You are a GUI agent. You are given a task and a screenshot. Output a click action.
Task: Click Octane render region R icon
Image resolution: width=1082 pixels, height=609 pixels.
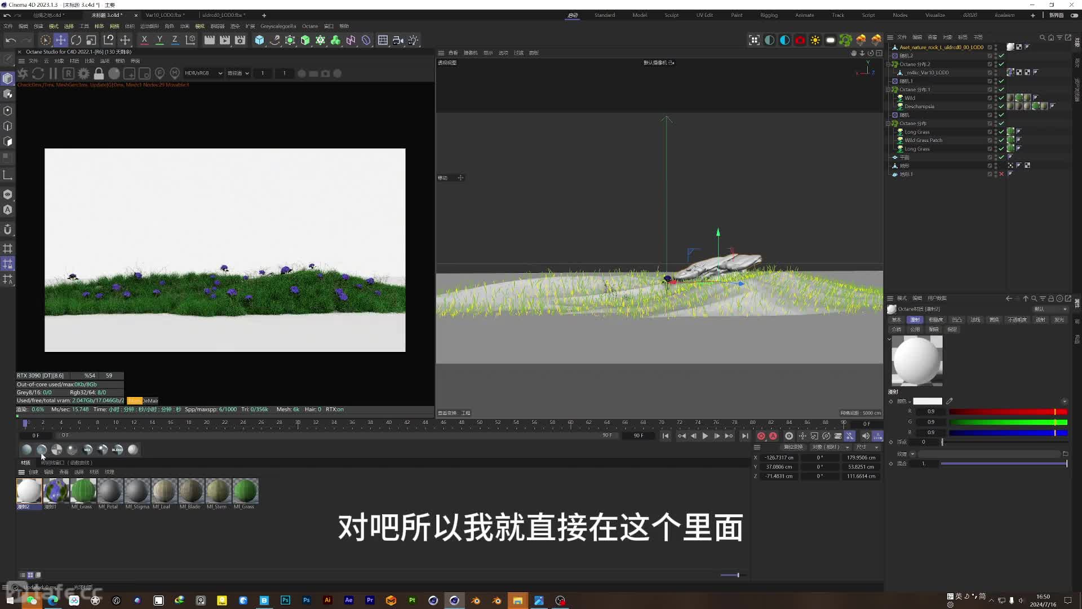click(x=68, y=73)
